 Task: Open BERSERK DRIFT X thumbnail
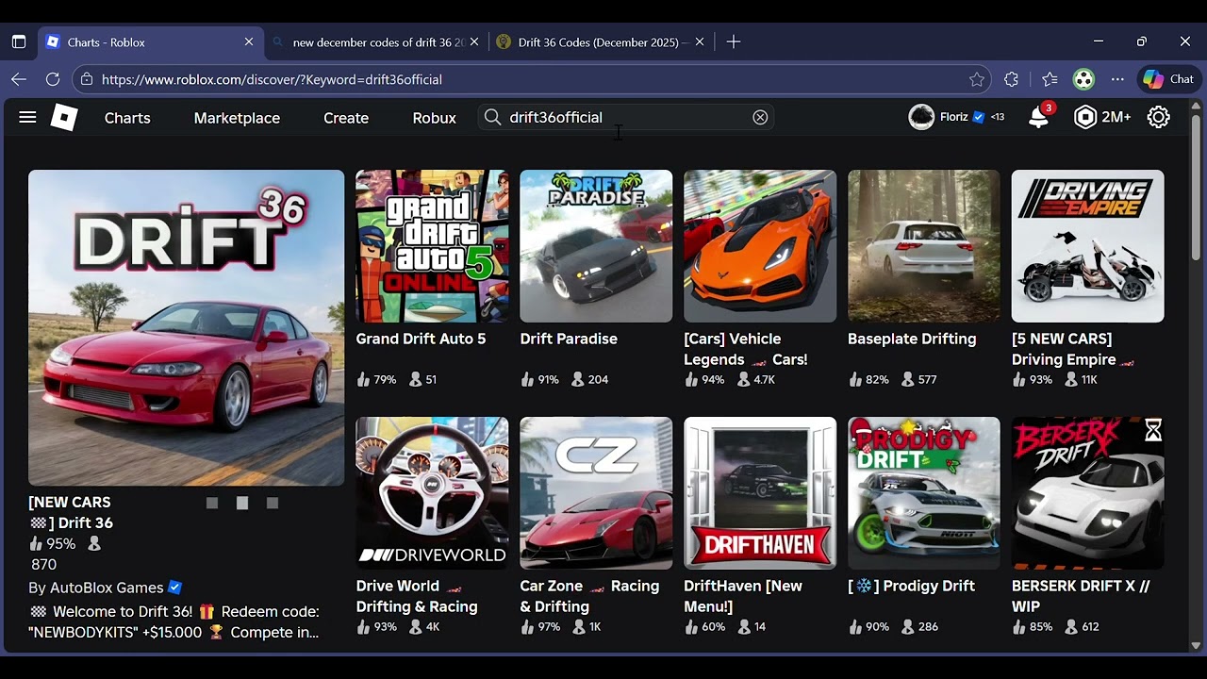[1088, 493]
